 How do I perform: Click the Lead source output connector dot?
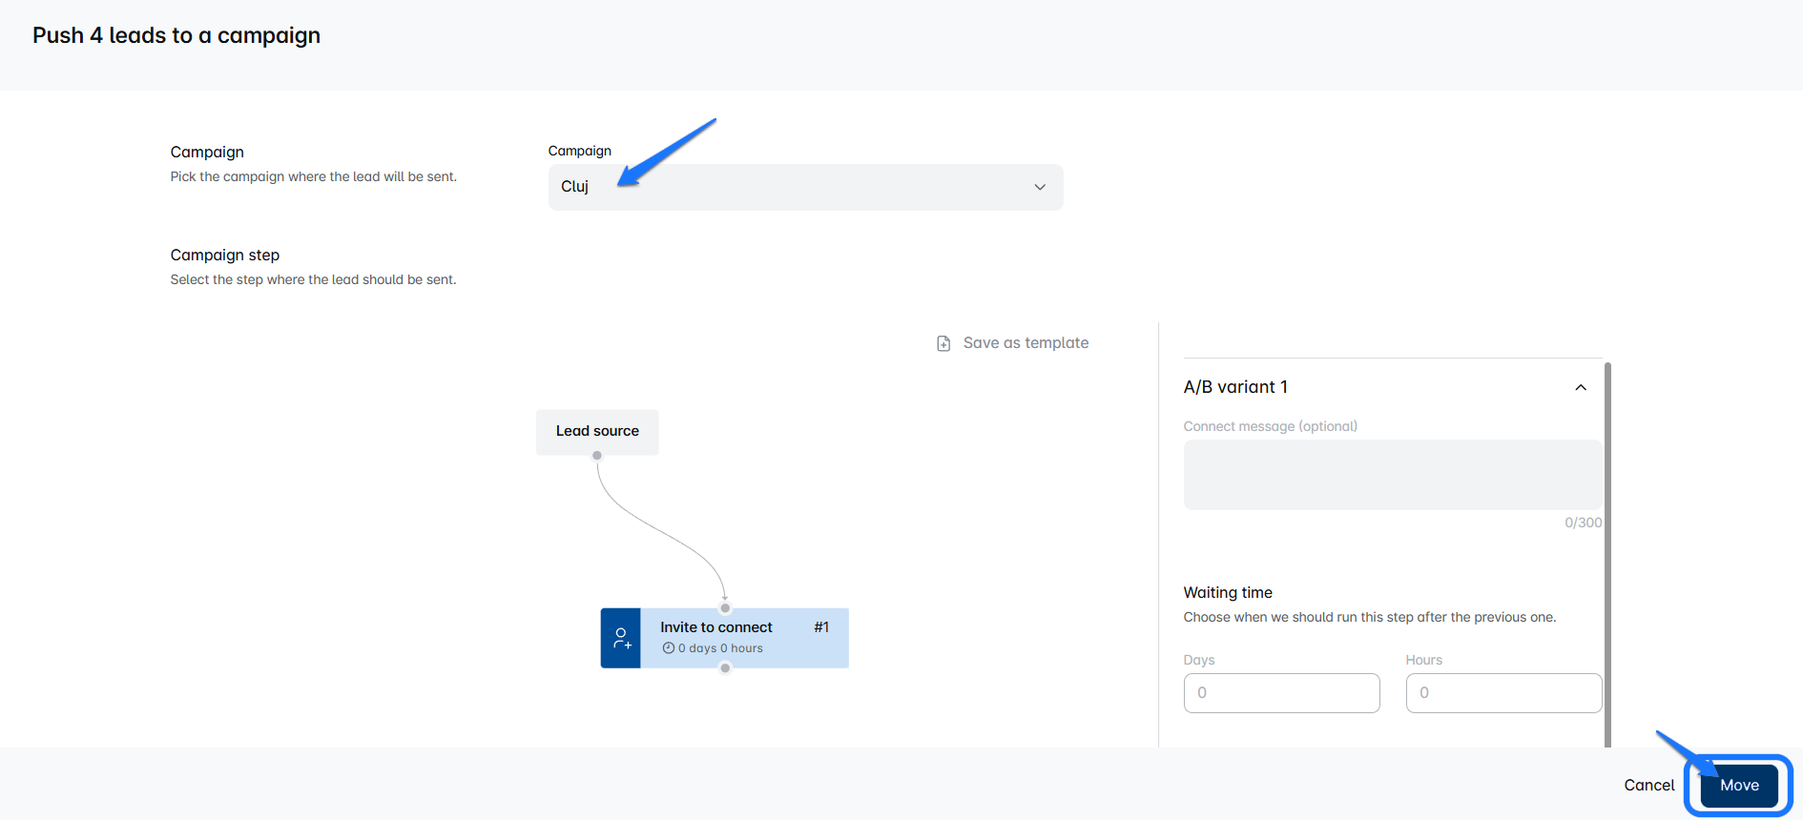point(597,456)
